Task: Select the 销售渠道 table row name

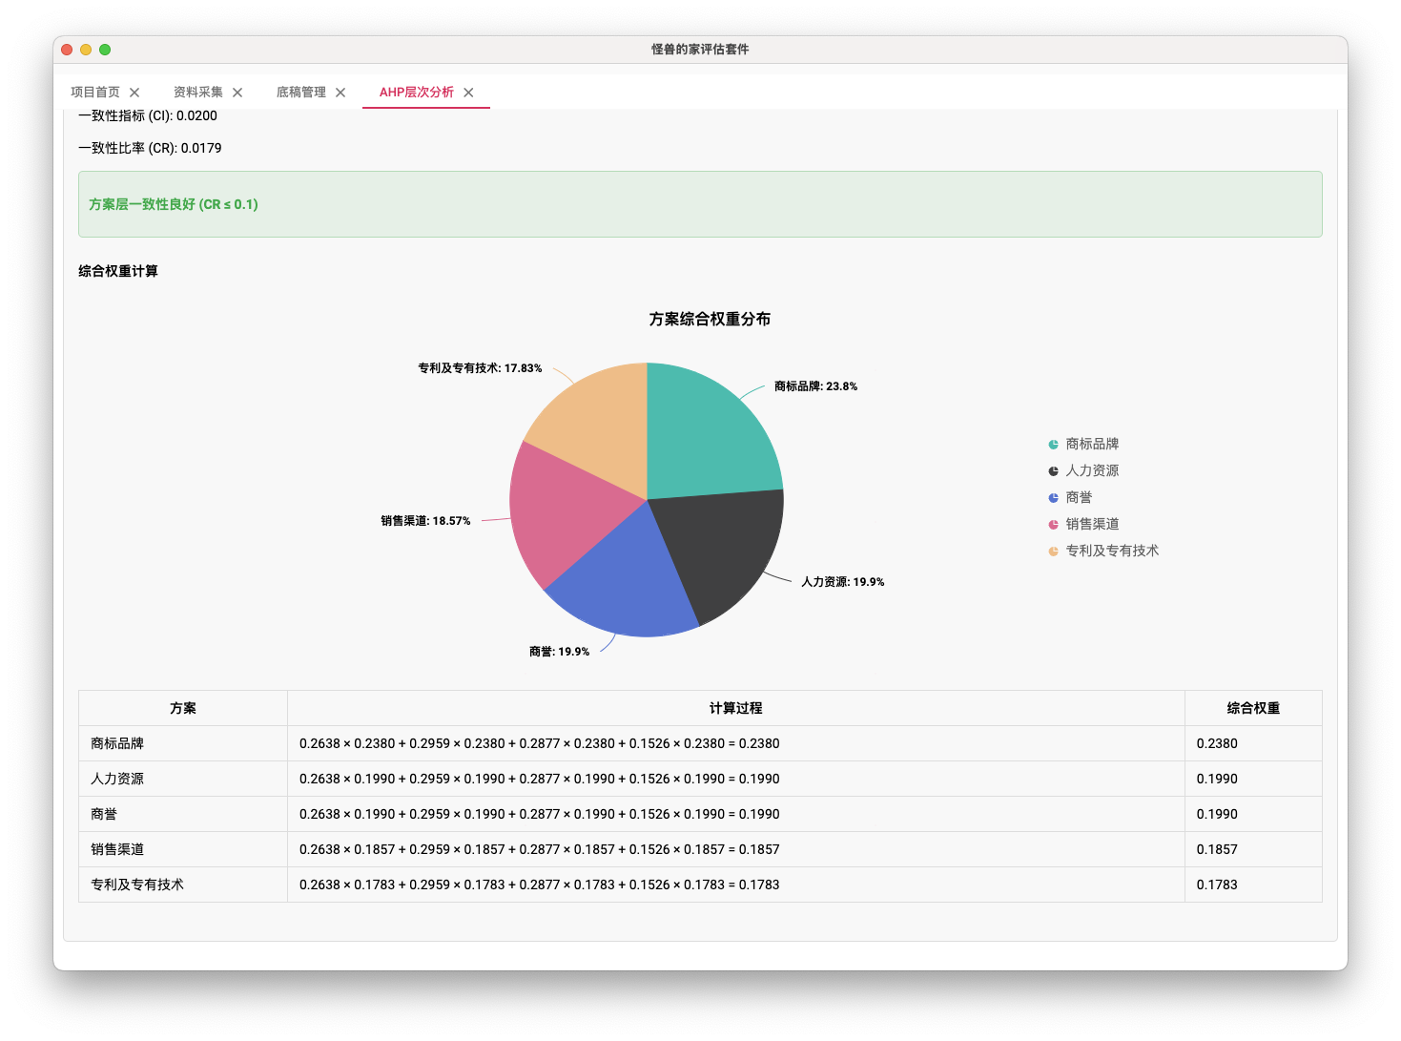Action: point(117,849)
